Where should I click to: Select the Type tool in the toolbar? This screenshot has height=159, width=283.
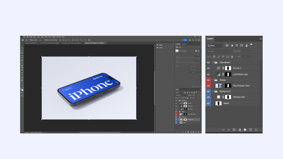[22, 75]
